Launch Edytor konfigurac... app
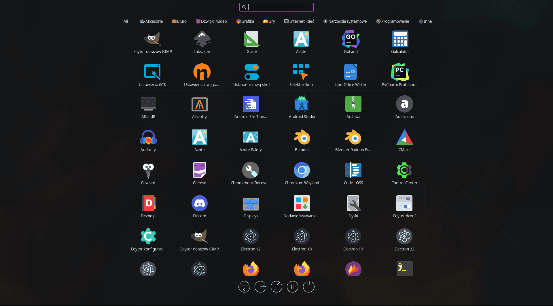The width and height of the screenshot is (553, 306). (x=148, y=240)
